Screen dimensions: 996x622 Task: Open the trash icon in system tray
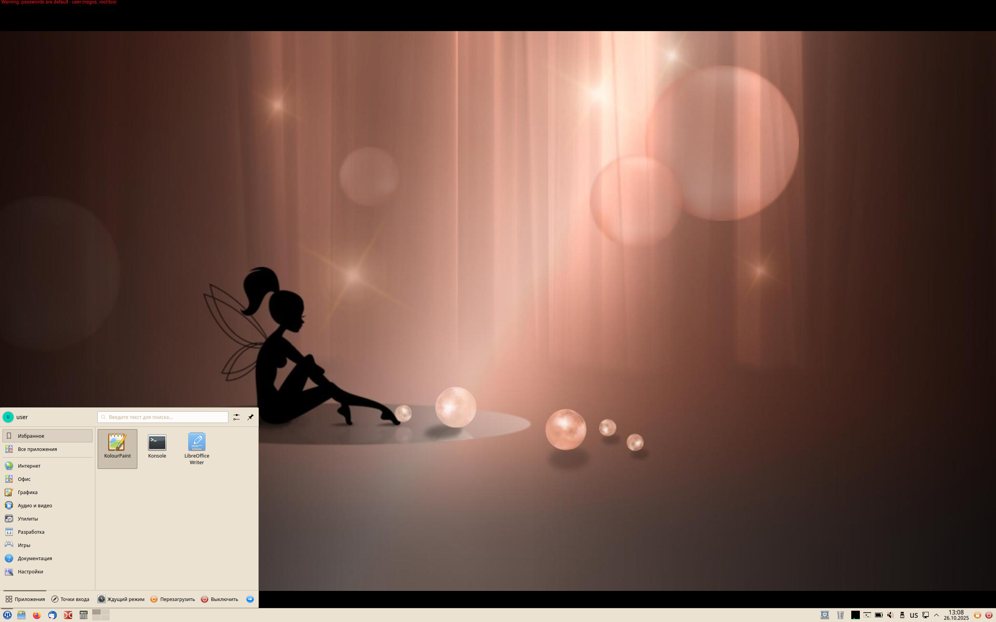[840, 615]
